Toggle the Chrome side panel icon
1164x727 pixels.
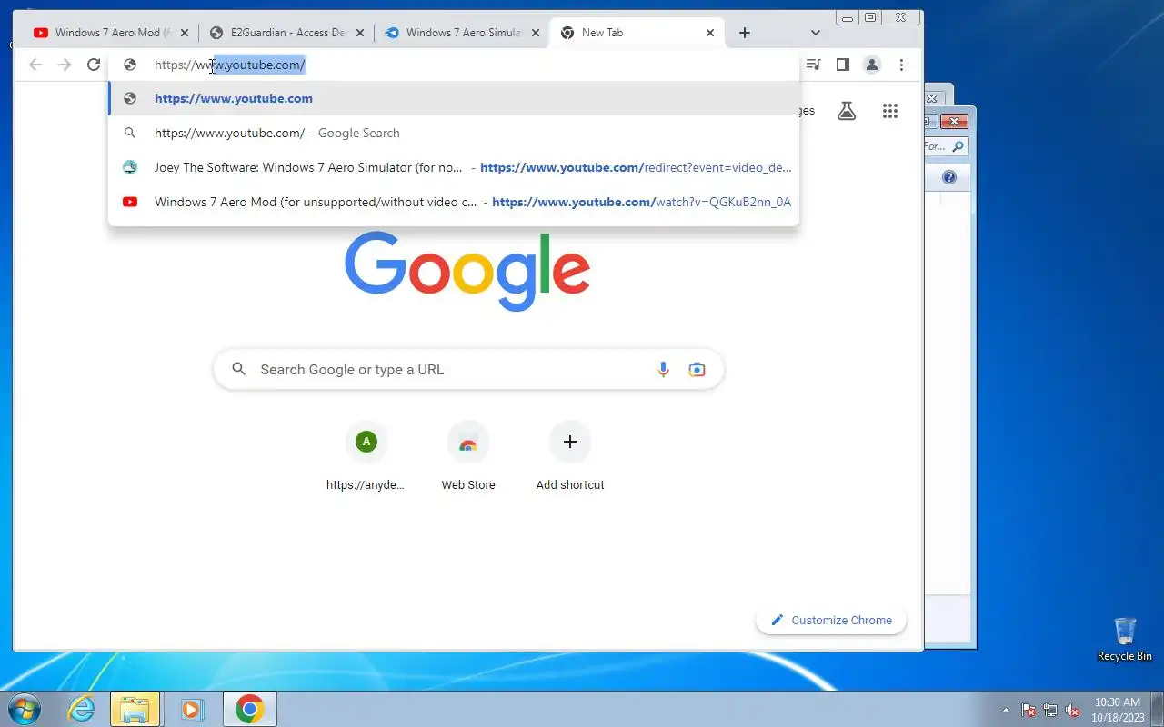click(843, 65)
